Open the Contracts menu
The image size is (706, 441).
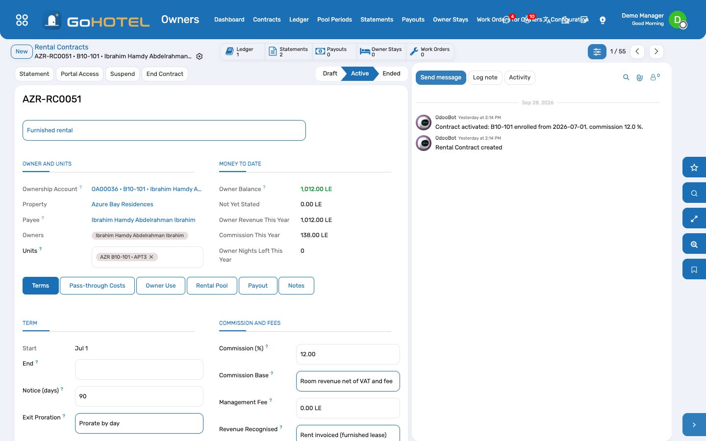(x=267, y=20)
